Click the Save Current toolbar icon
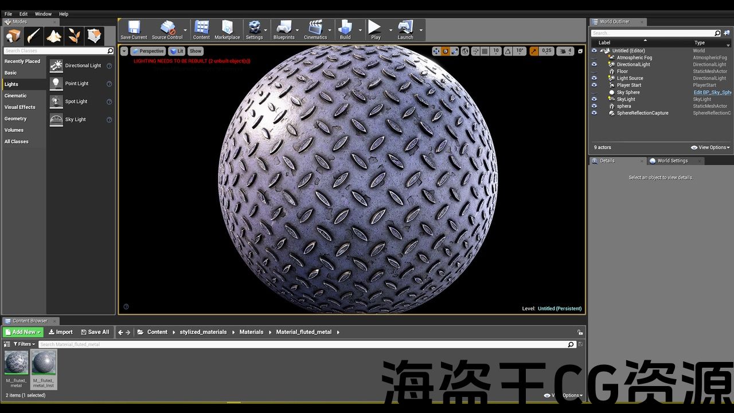 point(134,30)
